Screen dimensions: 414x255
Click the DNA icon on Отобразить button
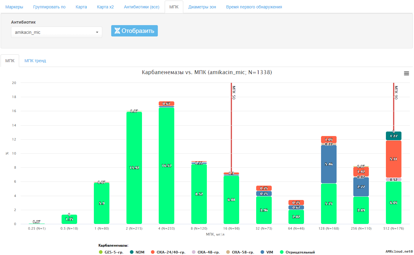[117, 31]
